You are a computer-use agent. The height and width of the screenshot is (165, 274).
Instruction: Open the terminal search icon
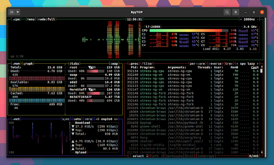(x=227, y=12)
